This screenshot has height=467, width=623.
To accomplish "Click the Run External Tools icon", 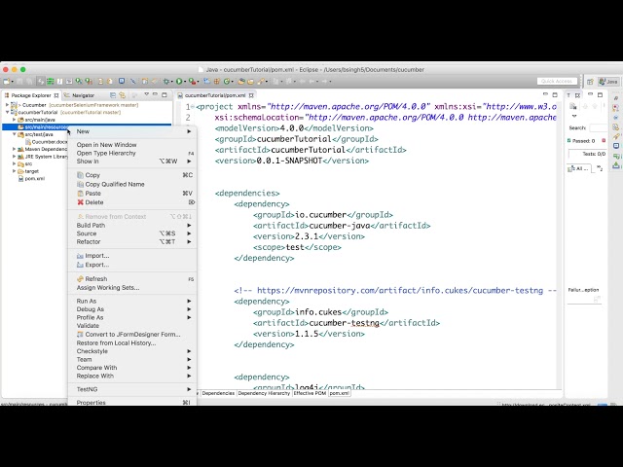I will point(193,82).
